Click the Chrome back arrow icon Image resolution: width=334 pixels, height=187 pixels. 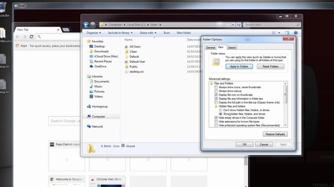18,37
